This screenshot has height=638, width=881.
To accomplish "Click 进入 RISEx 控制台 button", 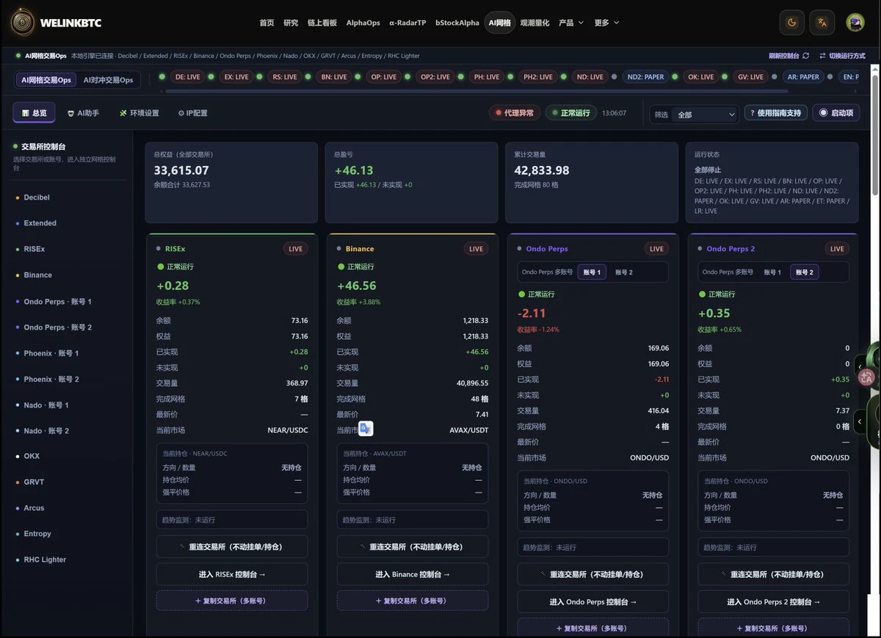I will click(x=232, y=574).
